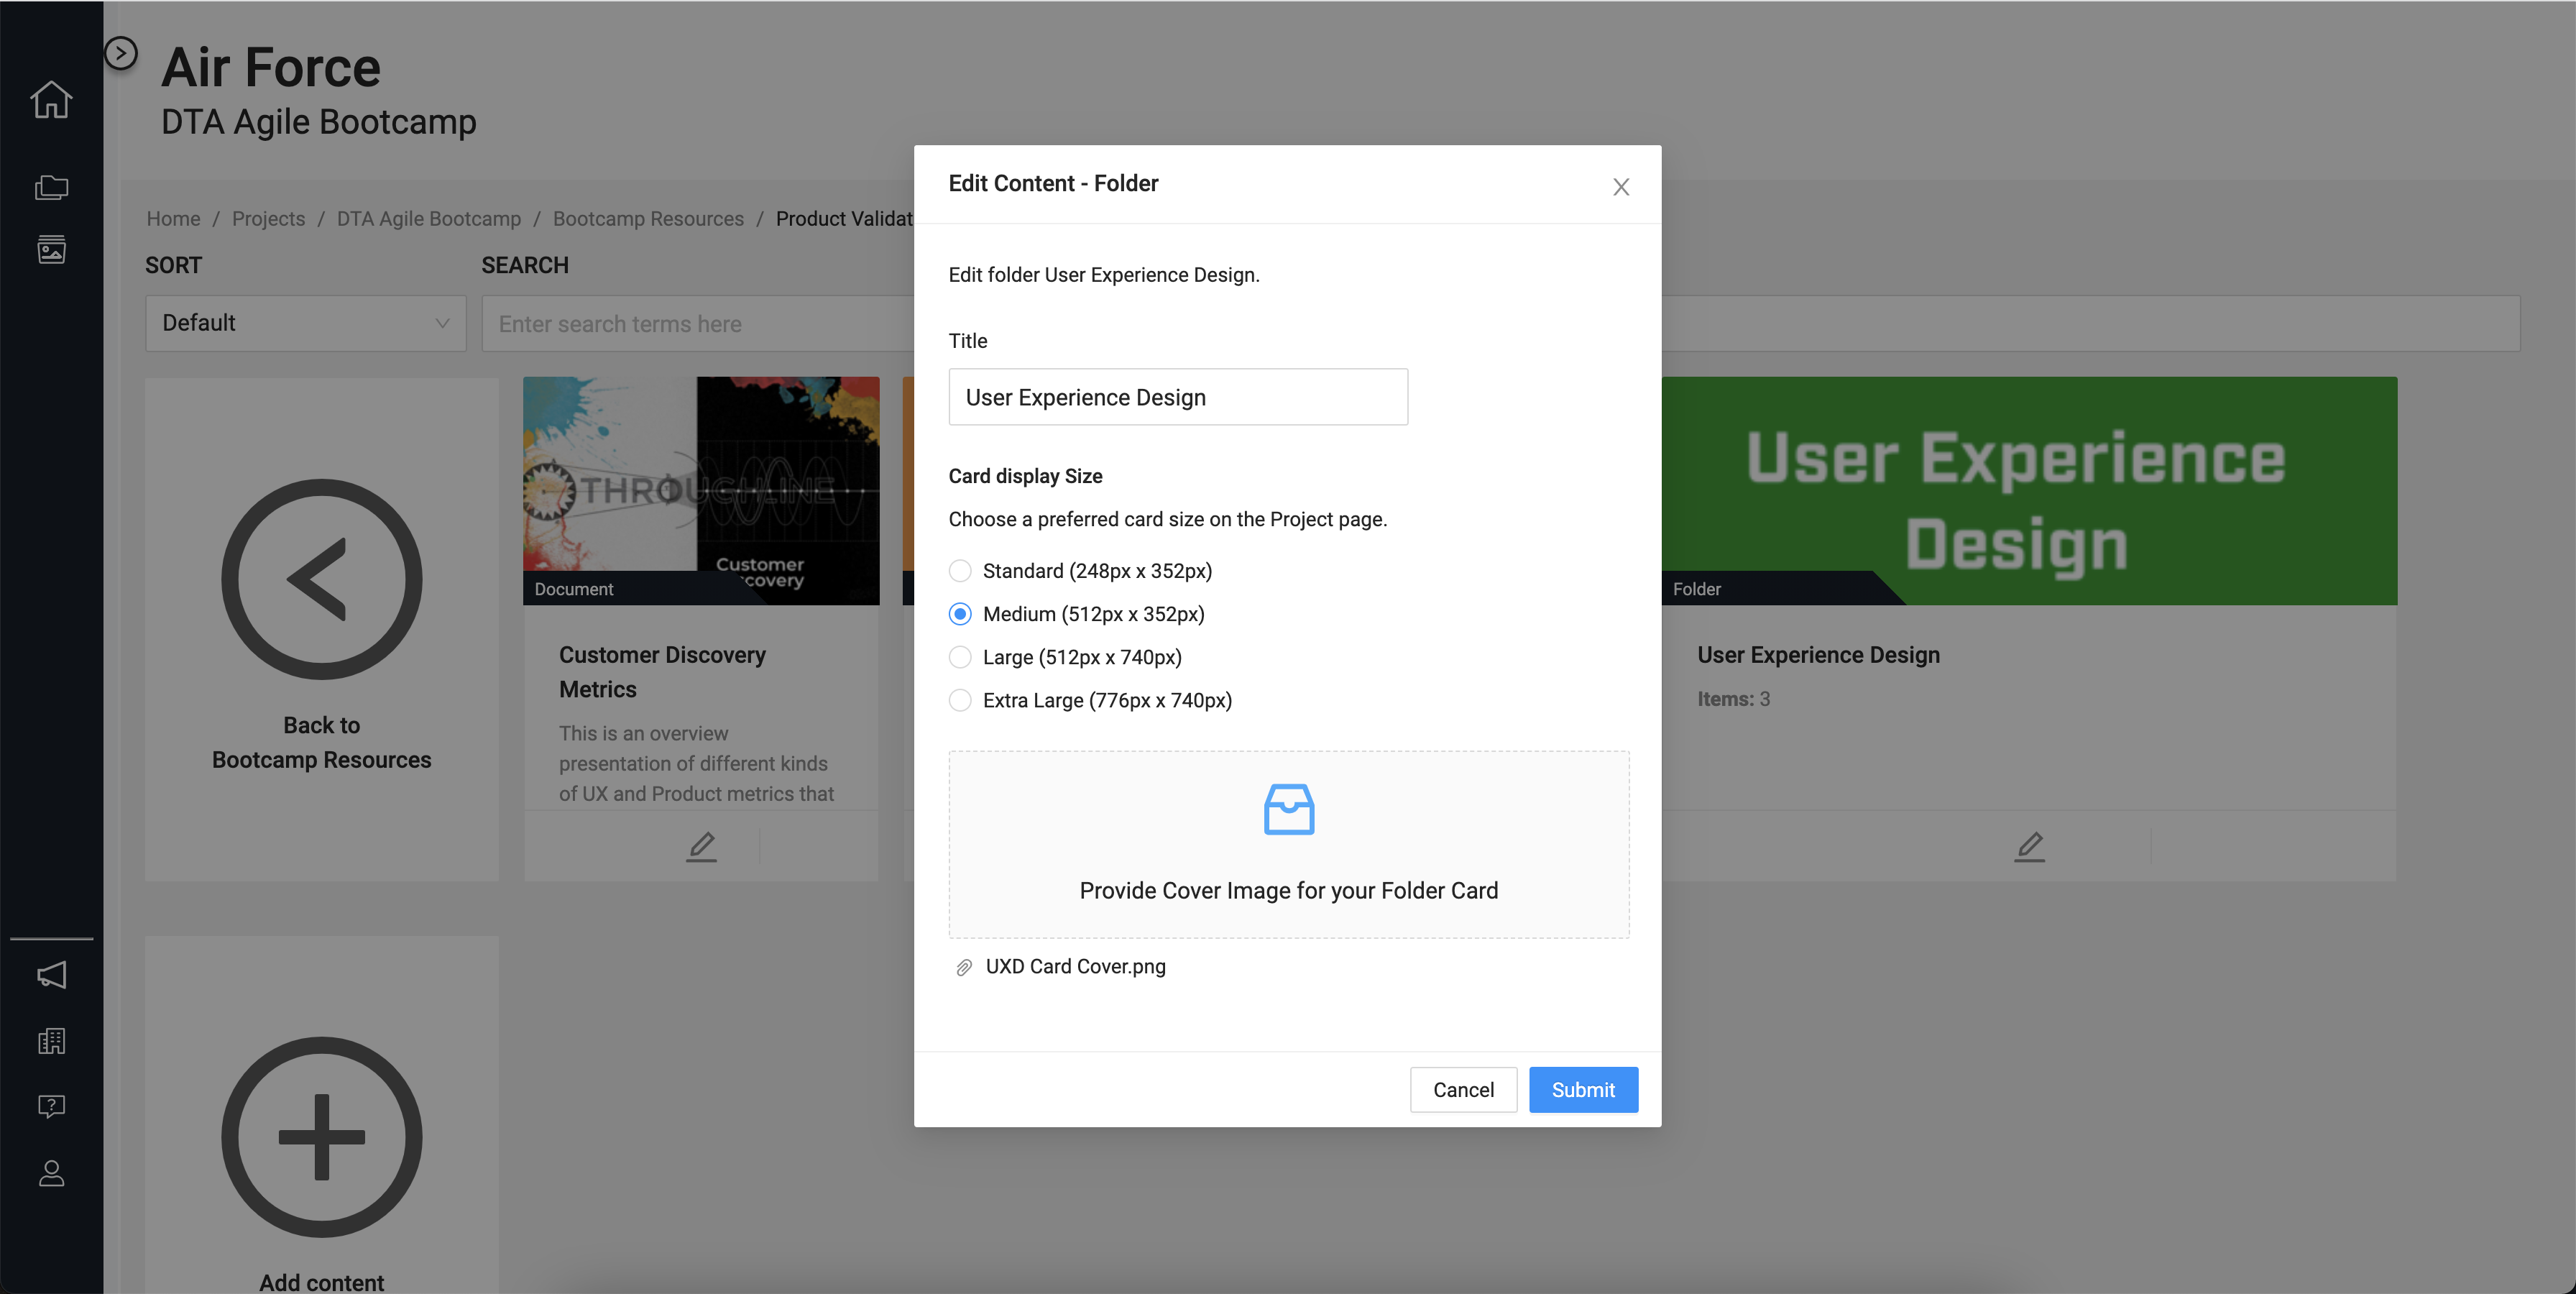Screen dimensions: 2576x1294
Task: Open the building organization icon
Action: [51, 1041]
